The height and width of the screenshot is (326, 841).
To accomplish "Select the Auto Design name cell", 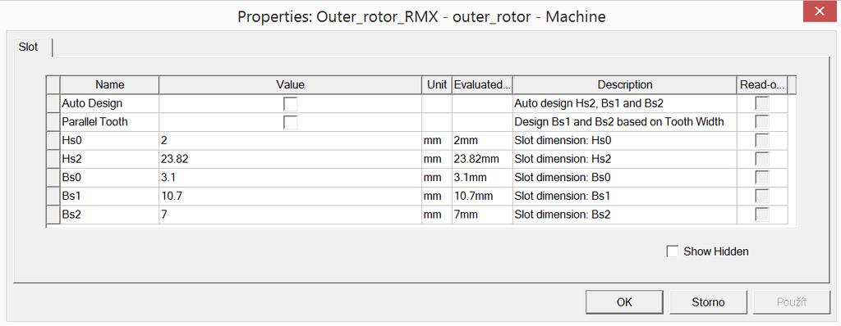I will tap(109, 104).
